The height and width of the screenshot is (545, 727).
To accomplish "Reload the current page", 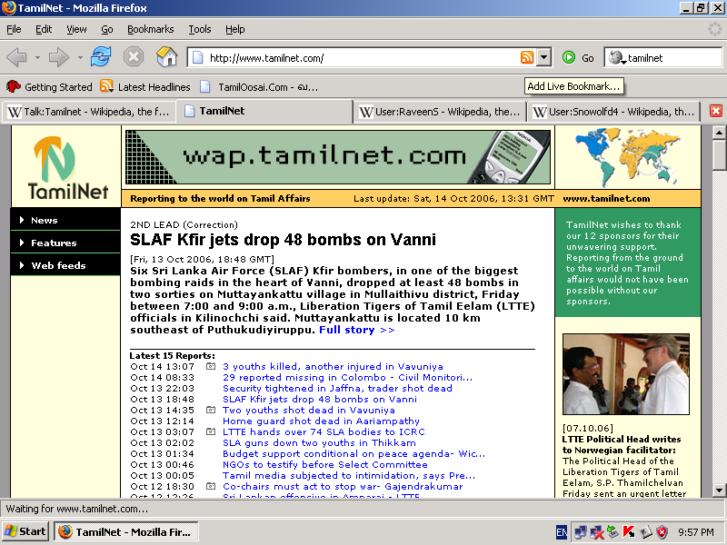I will pos(101,57).
